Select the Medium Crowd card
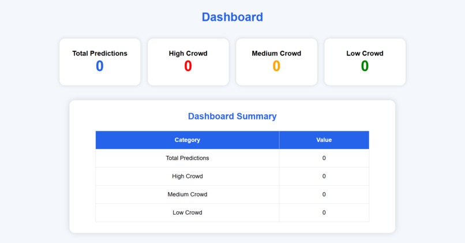The height and width of the screenshot is (243, 465). tap(277, 62)
